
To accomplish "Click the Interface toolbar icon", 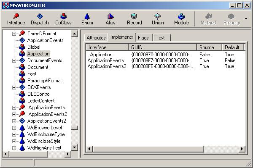I will coord(16,16).
